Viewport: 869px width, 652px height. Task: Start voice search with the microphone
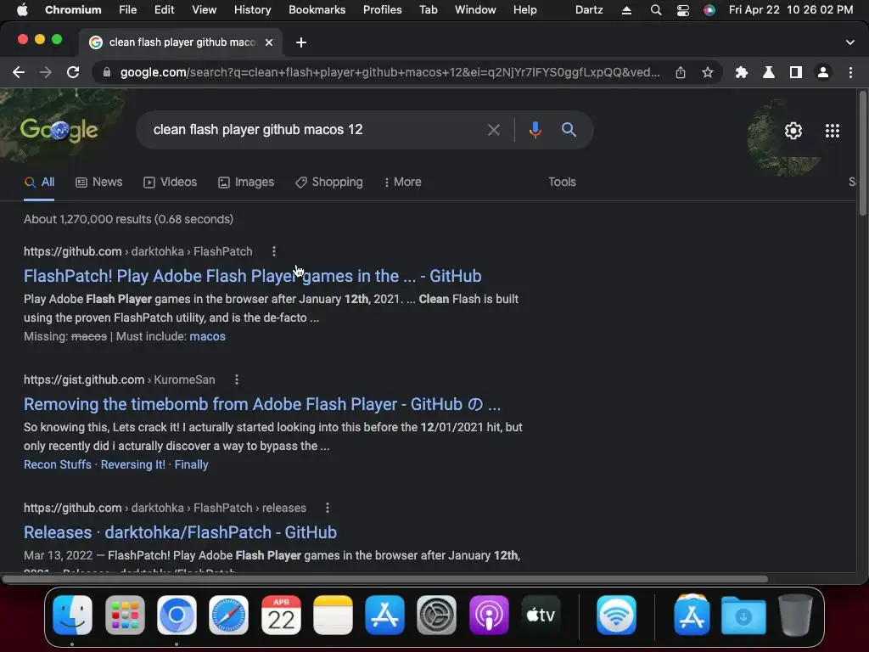pyautogui.click(x=535, y=130)
